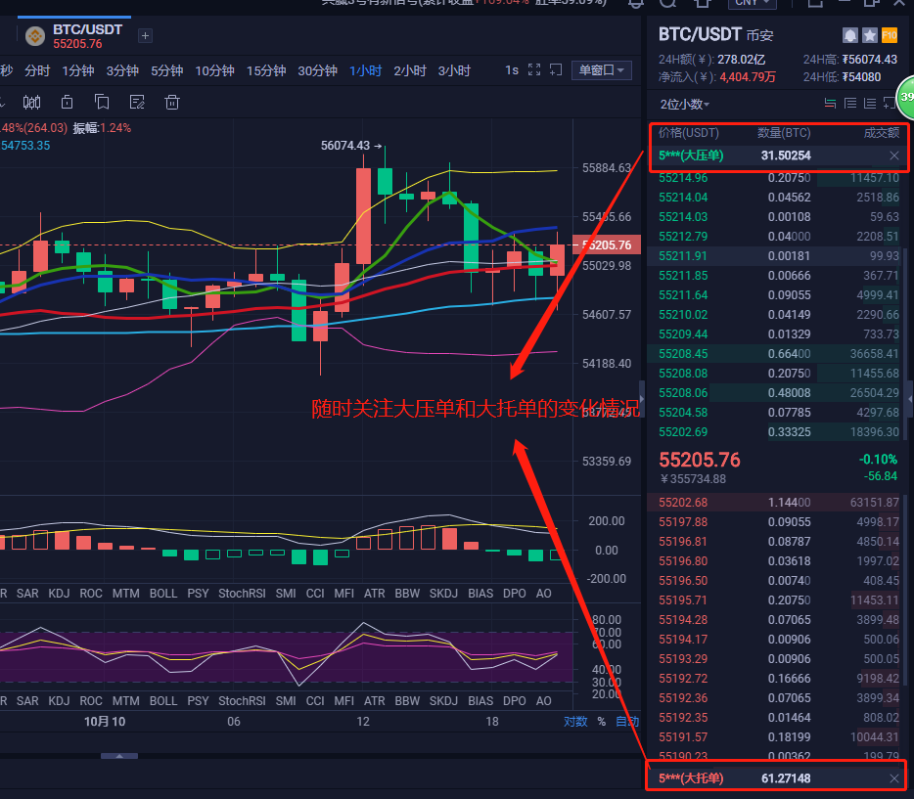
Task: Open the 2位小数 decimal precision dropdown
Action: (685, 105)
